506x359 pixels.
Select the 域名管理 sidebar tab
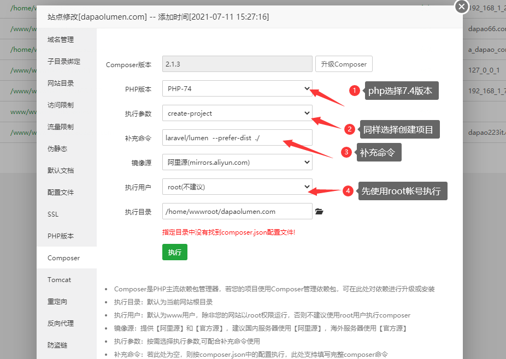[x=67, y=40]
